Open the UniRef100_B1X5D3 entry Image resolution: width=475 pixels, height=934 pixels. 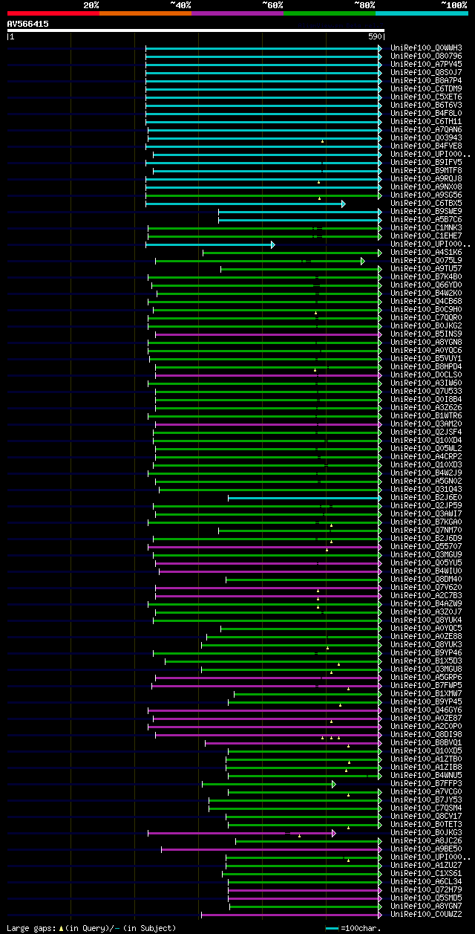pos(426,661)
